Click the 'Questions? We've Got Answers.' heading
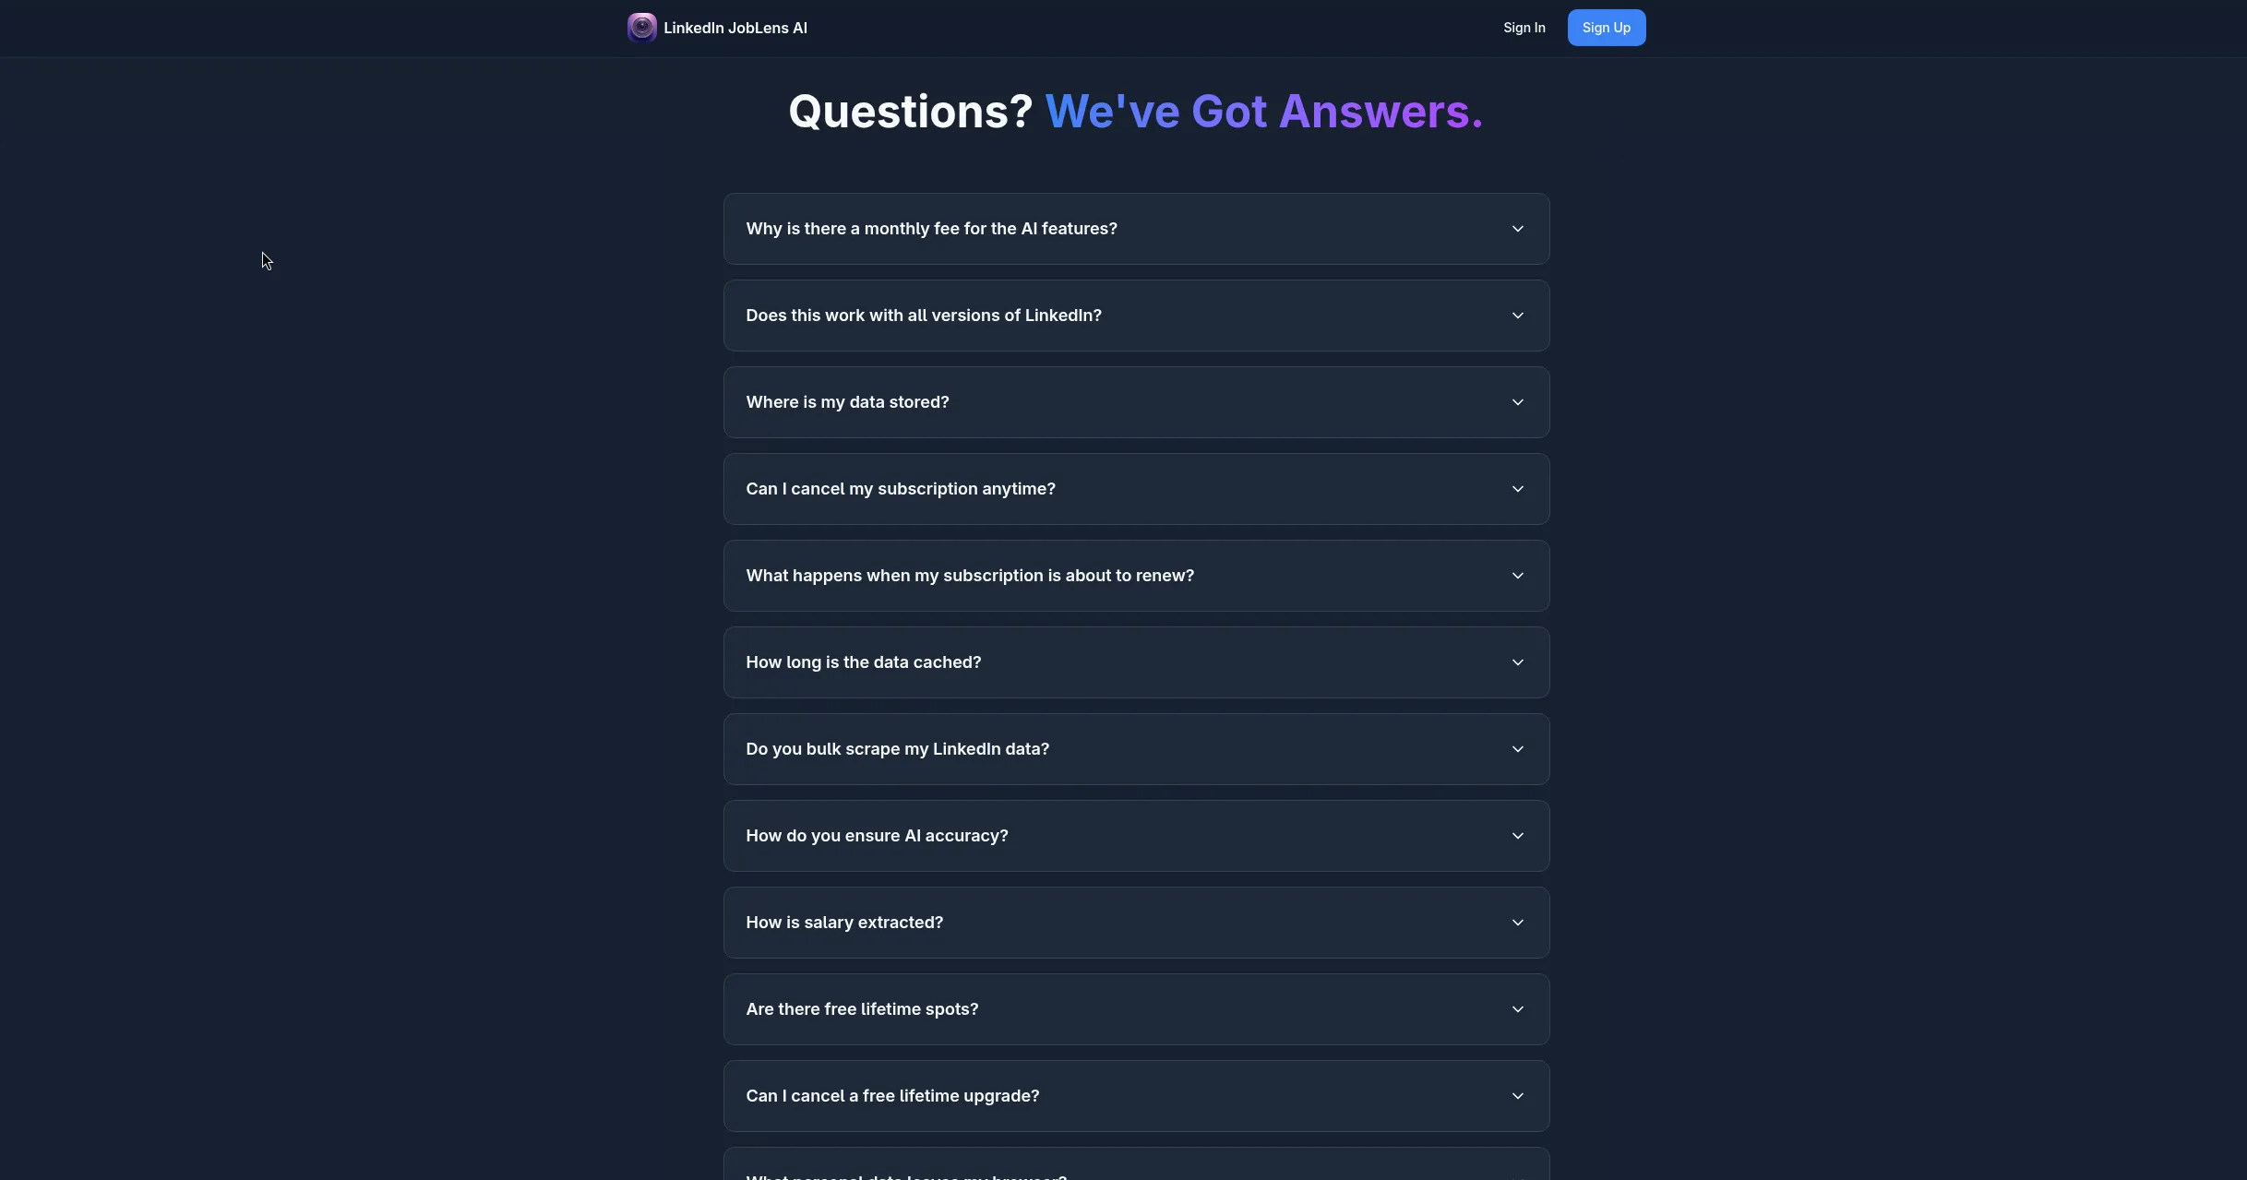This screenshot has height=1180, width=2247. click(x=1135, y=112)
